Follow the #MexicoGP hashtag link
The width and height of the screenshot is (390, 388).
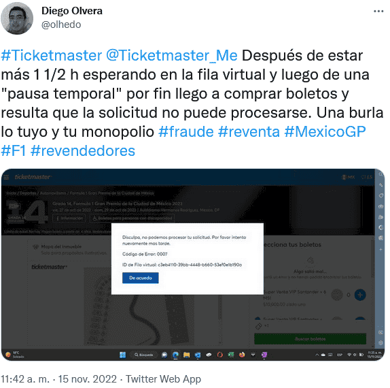(325, 131)
